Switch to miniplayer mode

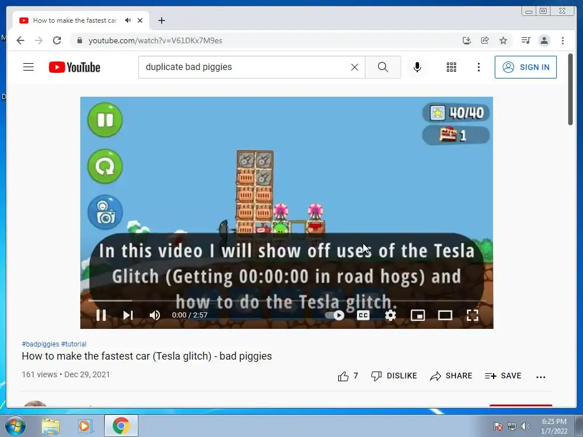coord(417,315)
